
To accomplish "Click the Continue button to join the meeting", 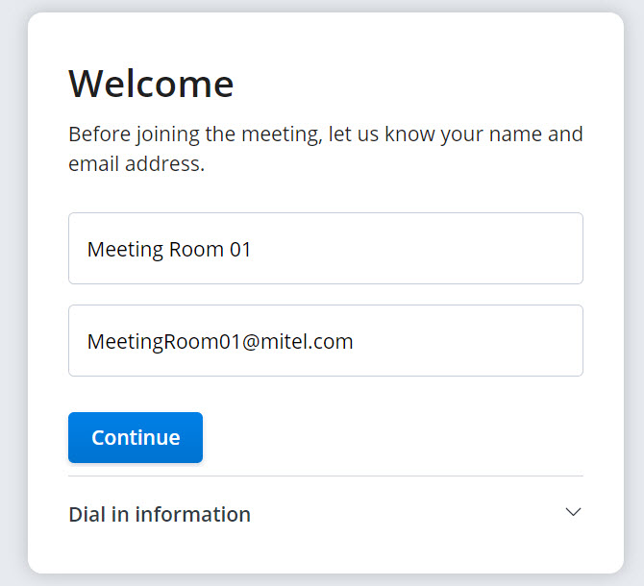I will click(x=136, y=437).
